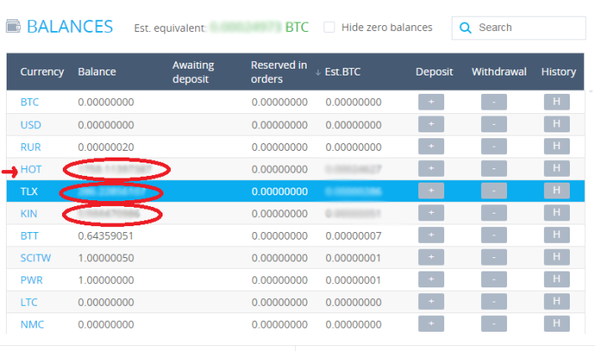Open deposit for BTT row

431,235
